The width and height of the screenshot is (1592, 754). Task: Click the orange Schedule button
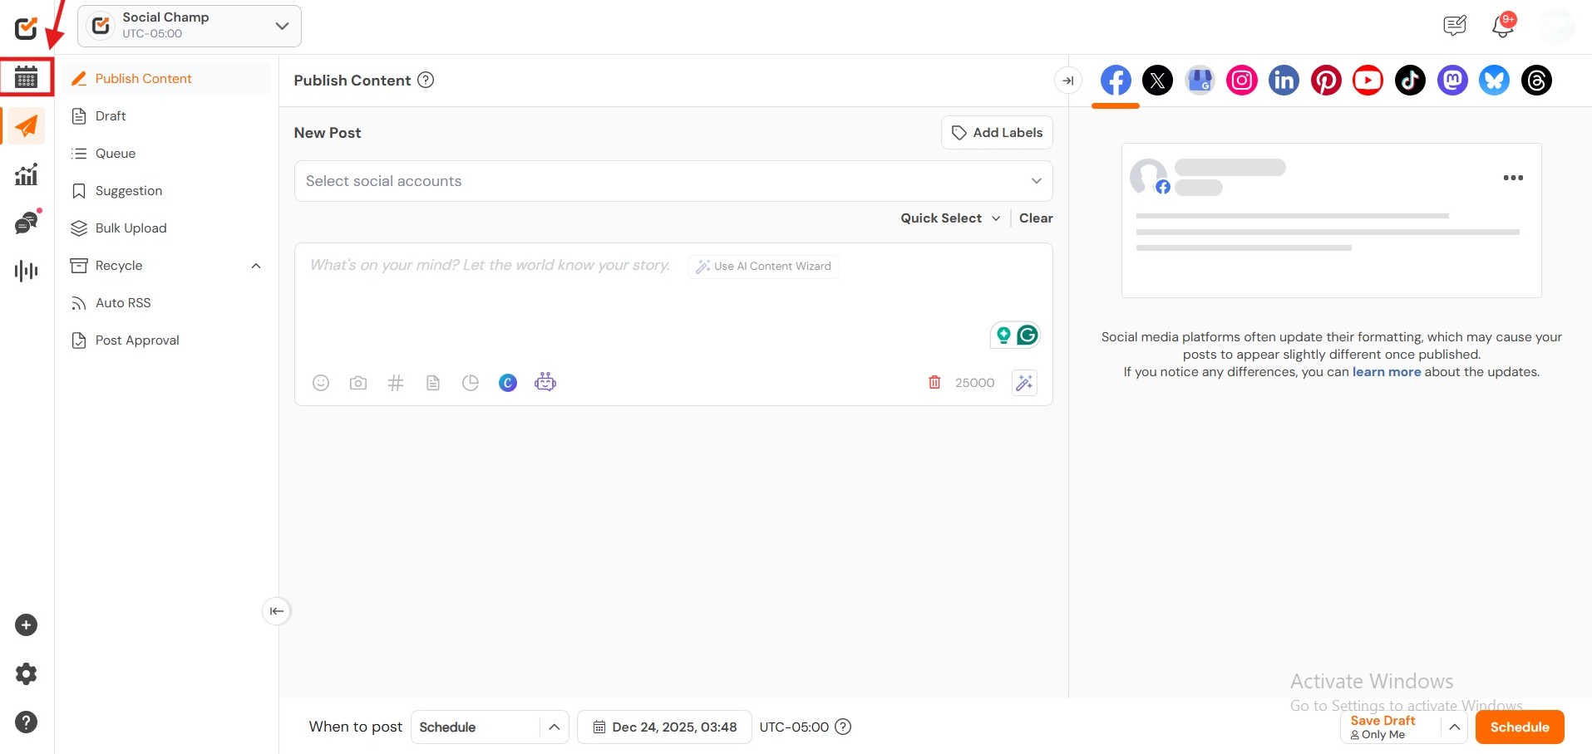tap(1519, 727)
